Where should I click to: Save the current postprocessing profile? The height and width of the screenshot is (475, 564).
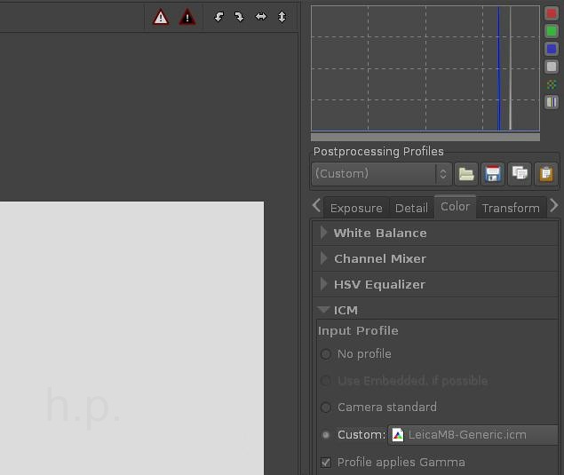click(493, 174)
